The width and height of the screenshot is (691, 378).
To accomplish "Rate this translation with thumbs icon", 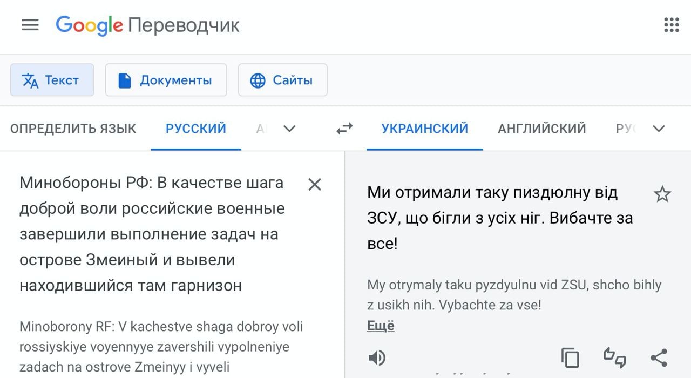I will pyautogui.click(x=614, y=357).
